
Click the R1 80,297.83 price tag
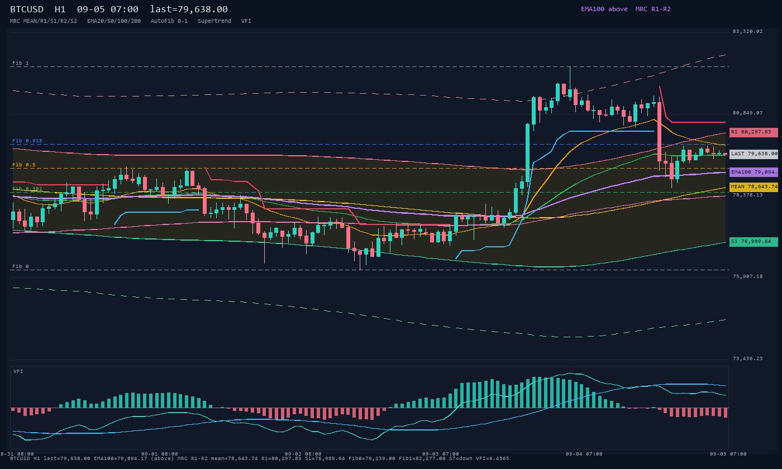coord(754,132)
